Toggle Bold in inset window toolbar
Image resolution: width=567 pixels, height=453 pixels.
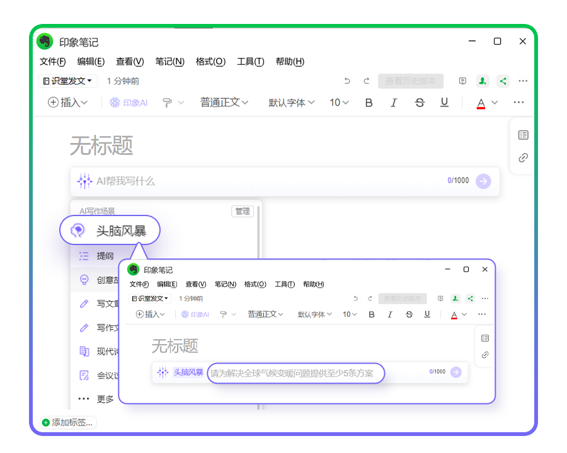(371, 314)
